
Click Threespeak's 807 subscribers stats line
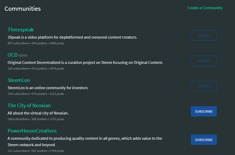pyautogui.click(x=36, y=43)
